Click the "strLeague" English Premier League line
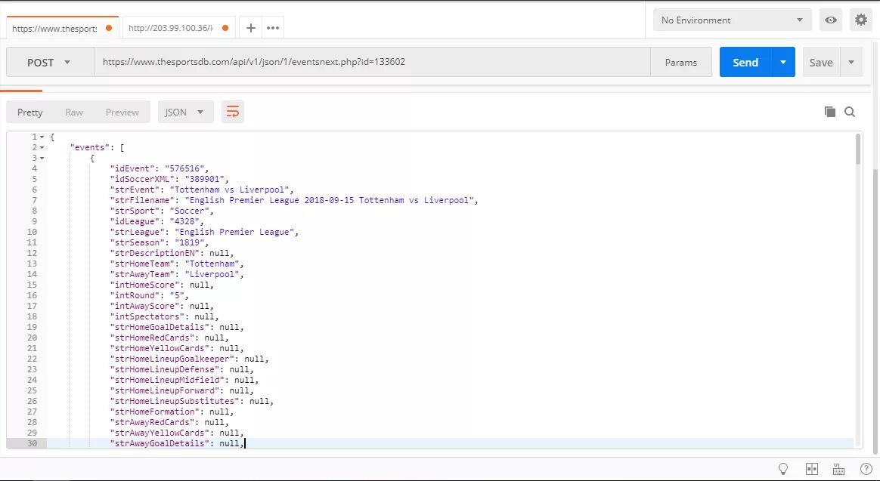880x481 pixels. pos(204,232)
